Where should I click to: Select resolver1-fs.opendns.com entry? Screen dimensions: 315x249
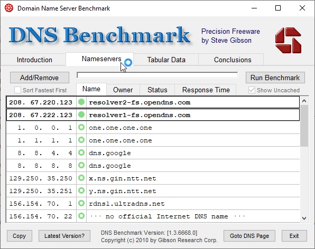click(153, 115)
